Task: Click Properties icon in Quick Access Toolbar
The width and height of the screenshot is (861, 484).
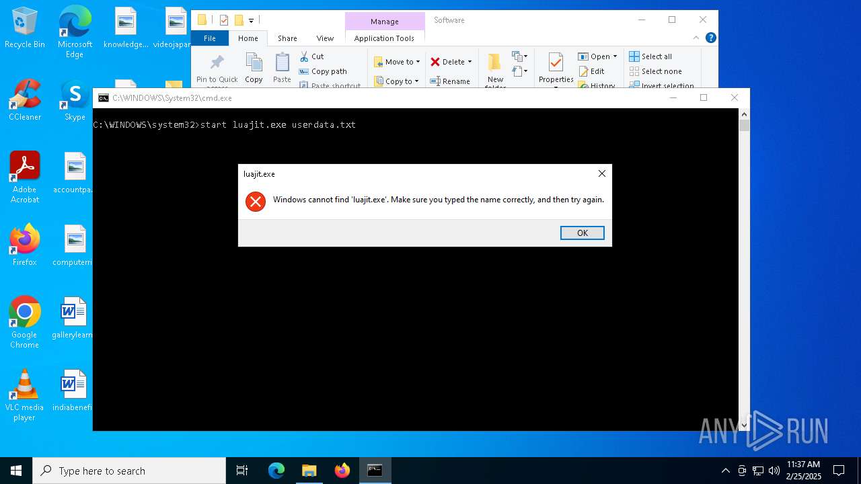Action: pyautogui.click(x=224, y=20)
